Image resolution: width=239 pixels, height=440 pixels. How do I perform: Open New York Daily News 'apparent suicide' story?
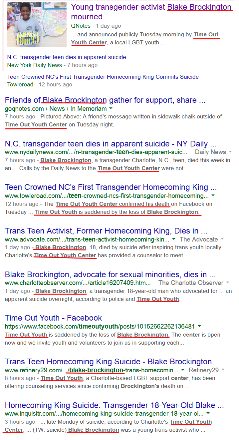tap(67, 57)
